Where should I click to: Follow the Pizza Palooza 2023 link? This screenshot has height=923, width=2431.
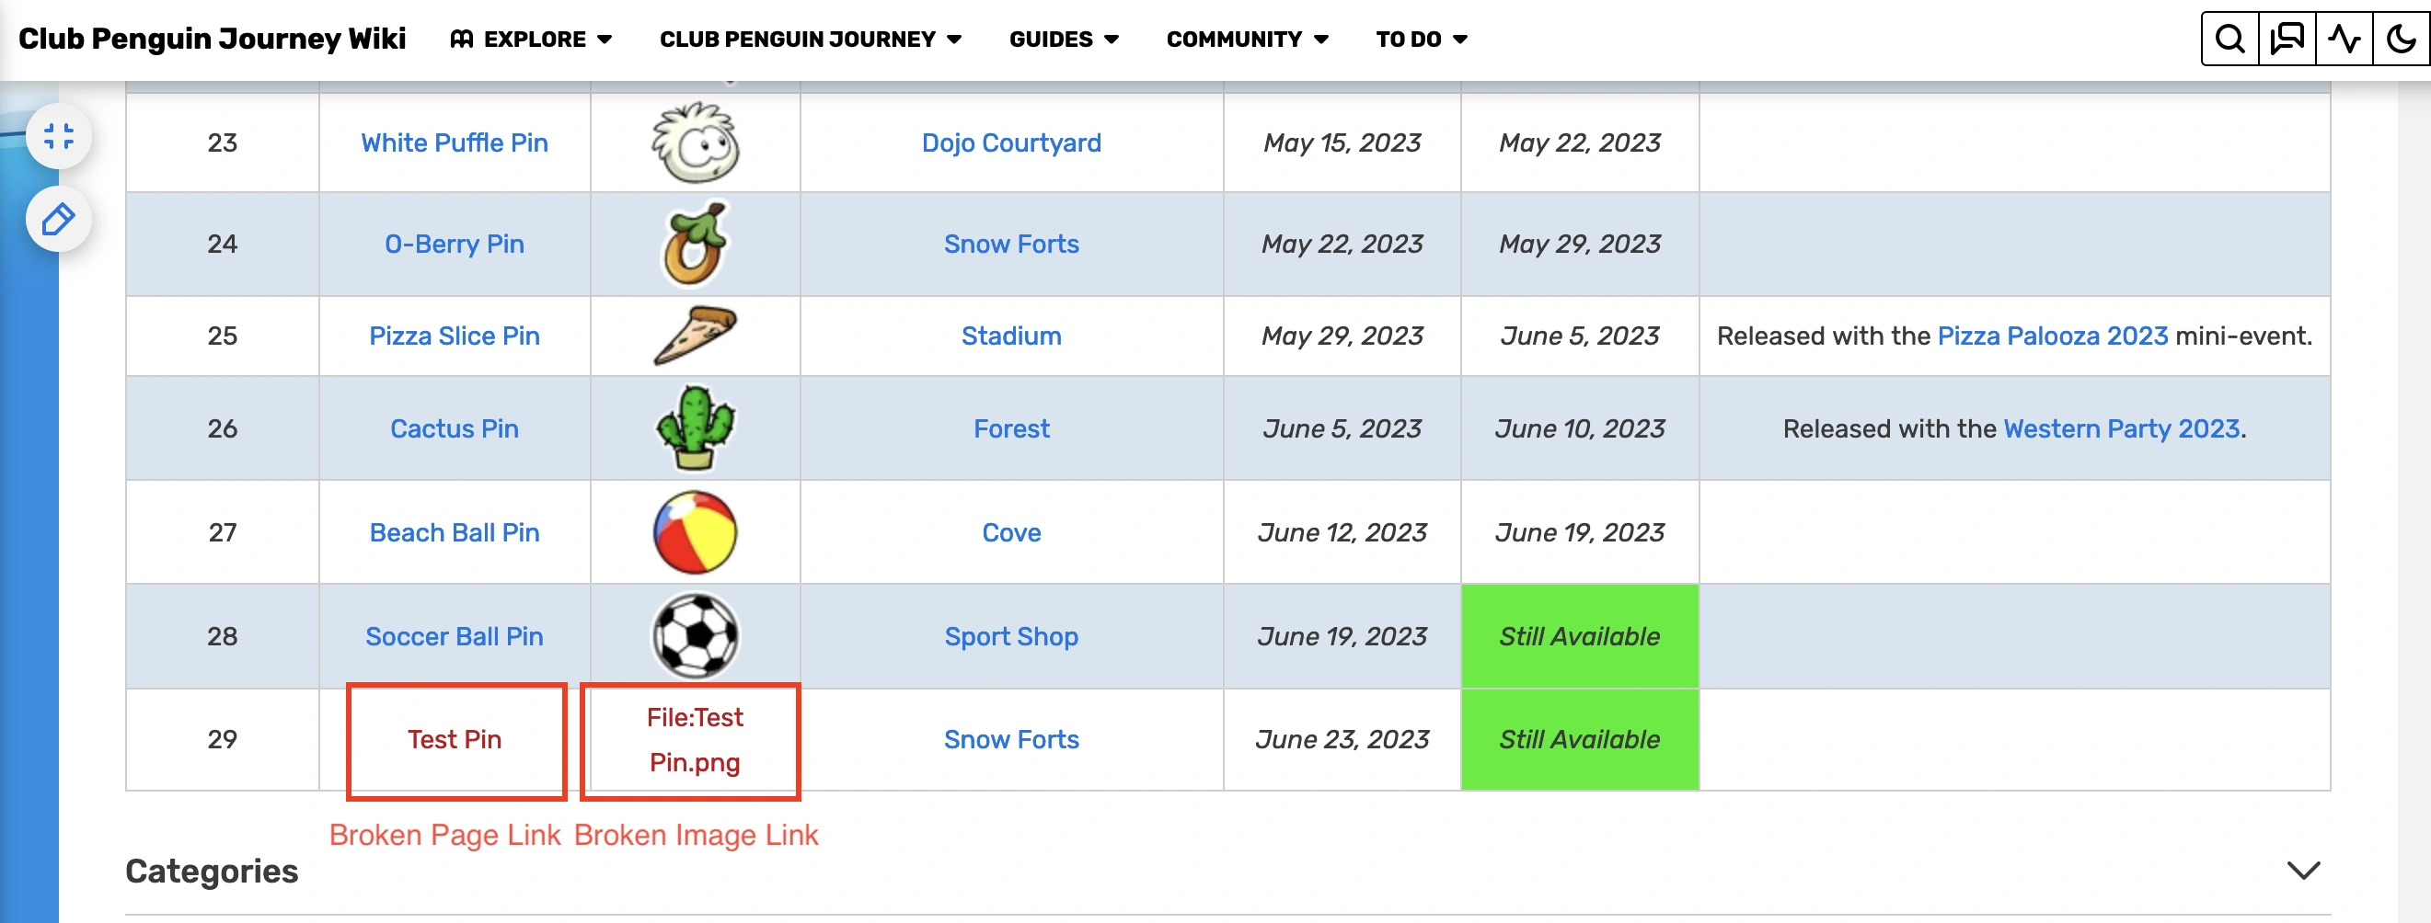(x=2052, y=336)
